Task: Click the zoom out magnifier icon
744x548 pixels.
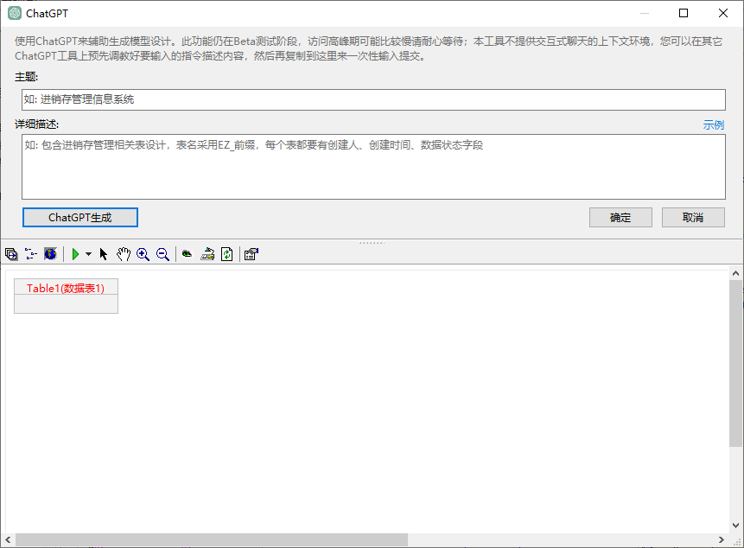Action: click(x=162, y=254)
